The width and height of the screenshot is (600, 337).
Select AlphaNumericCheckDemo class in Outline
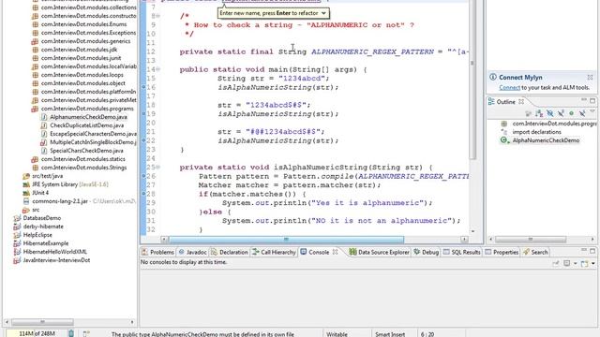(546, 140)
